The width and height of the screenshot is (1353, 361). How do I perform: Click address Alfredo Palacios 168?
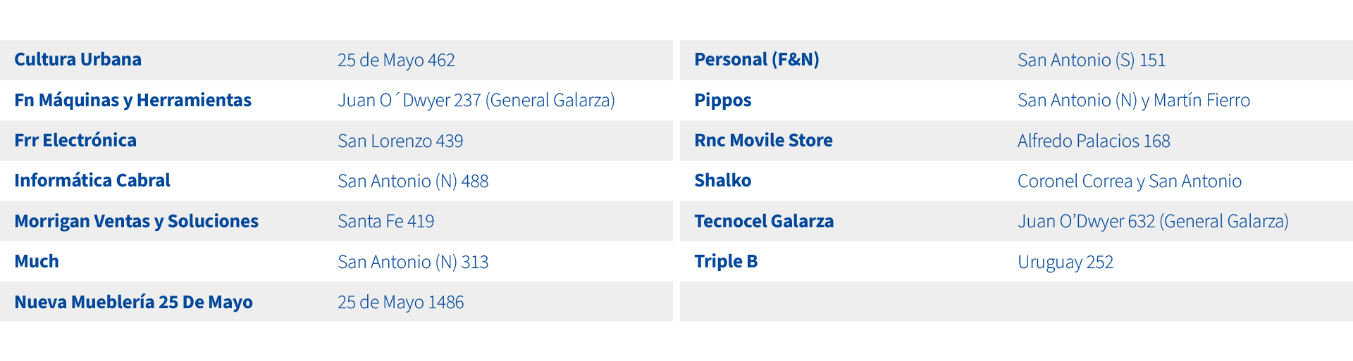click(1094, 141)
